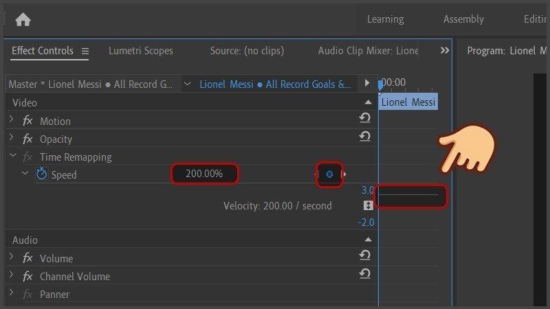Reset the Motion effect
The height and width of the screenshot is (309, 550).
365,117
